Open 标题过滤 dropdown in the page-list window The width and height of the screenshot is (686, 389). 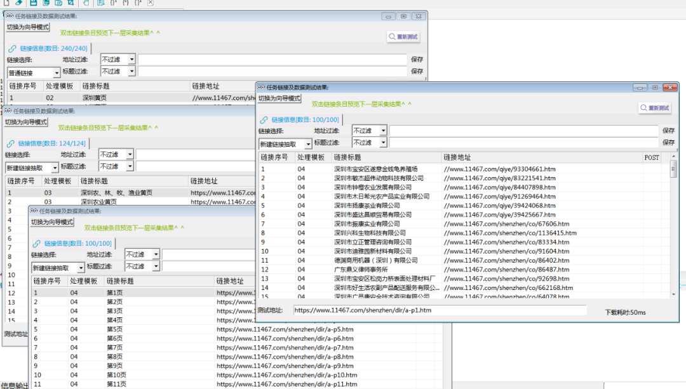pos(142,266)
